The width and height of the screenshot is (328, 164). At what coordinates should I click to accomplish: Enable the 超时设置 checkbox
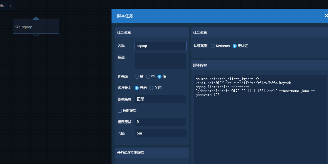(120, 111)
